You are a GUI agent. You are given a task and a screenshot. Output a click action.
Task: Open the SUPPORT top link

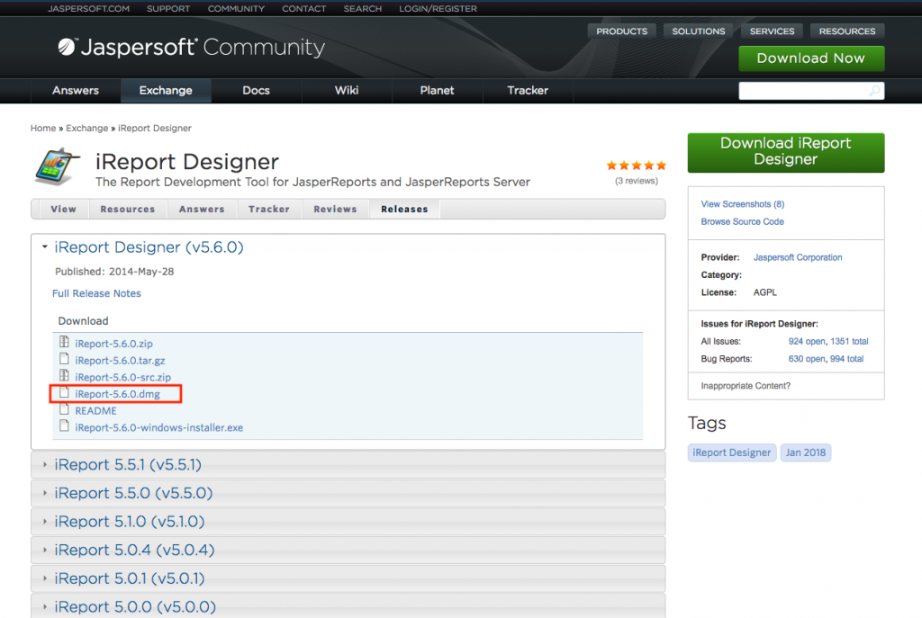coord(168,9)
